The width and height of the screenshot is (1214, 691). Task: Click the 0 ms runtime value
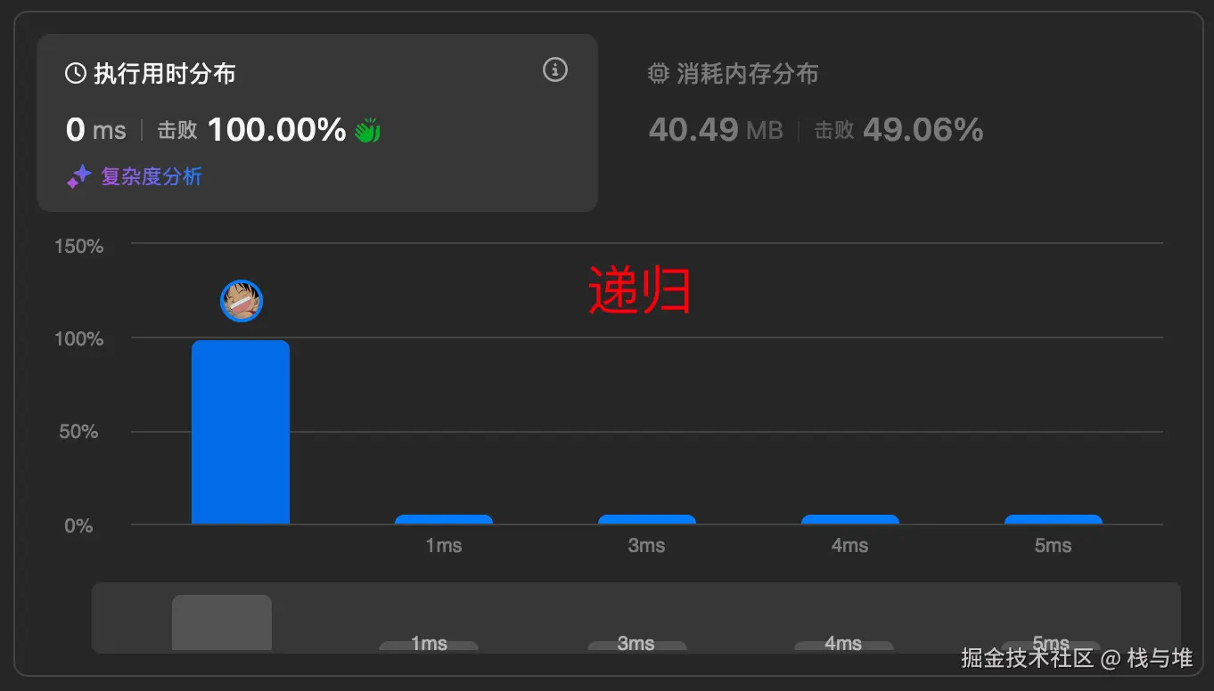point(96,130)
